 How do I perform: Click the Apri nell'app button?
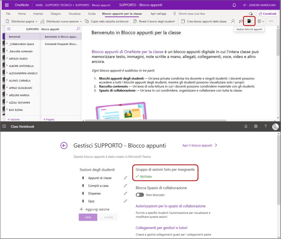158,14
